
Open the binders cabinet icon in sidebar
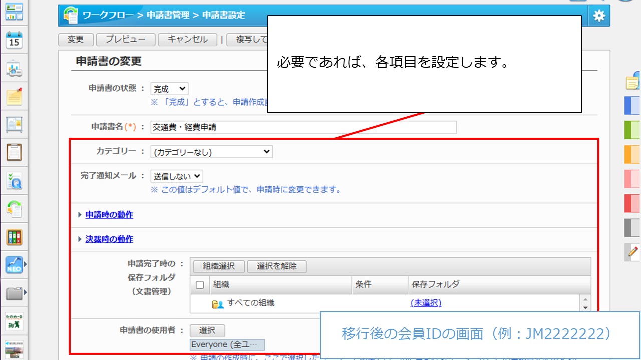tap(14, 237)
